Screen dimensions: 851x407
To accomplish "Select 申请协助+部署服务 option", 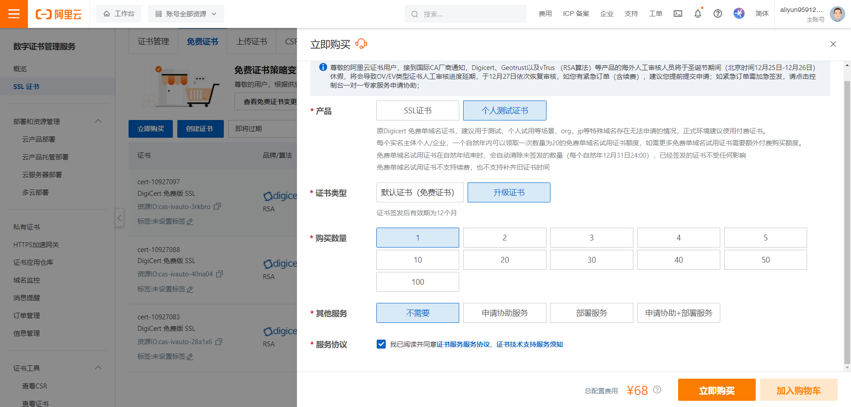I will pos(679,313).
